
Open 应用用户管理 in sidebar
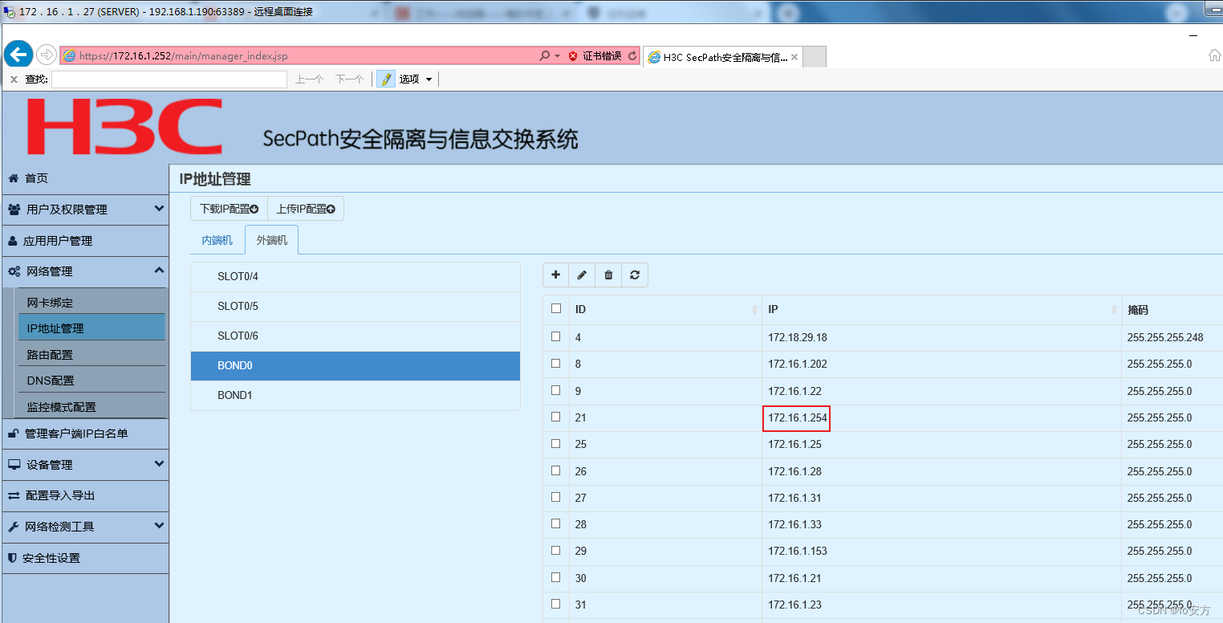point(85,241)
